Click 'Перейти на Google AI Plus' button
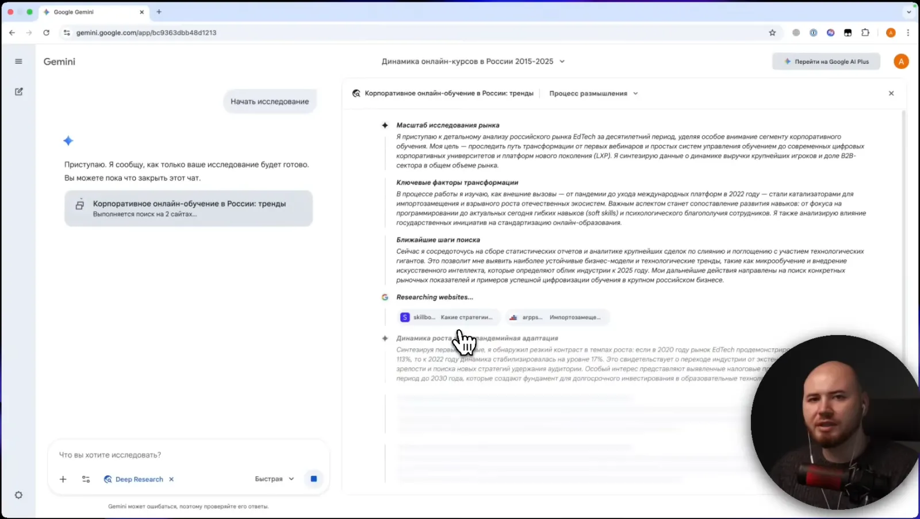 pos(826,61)
